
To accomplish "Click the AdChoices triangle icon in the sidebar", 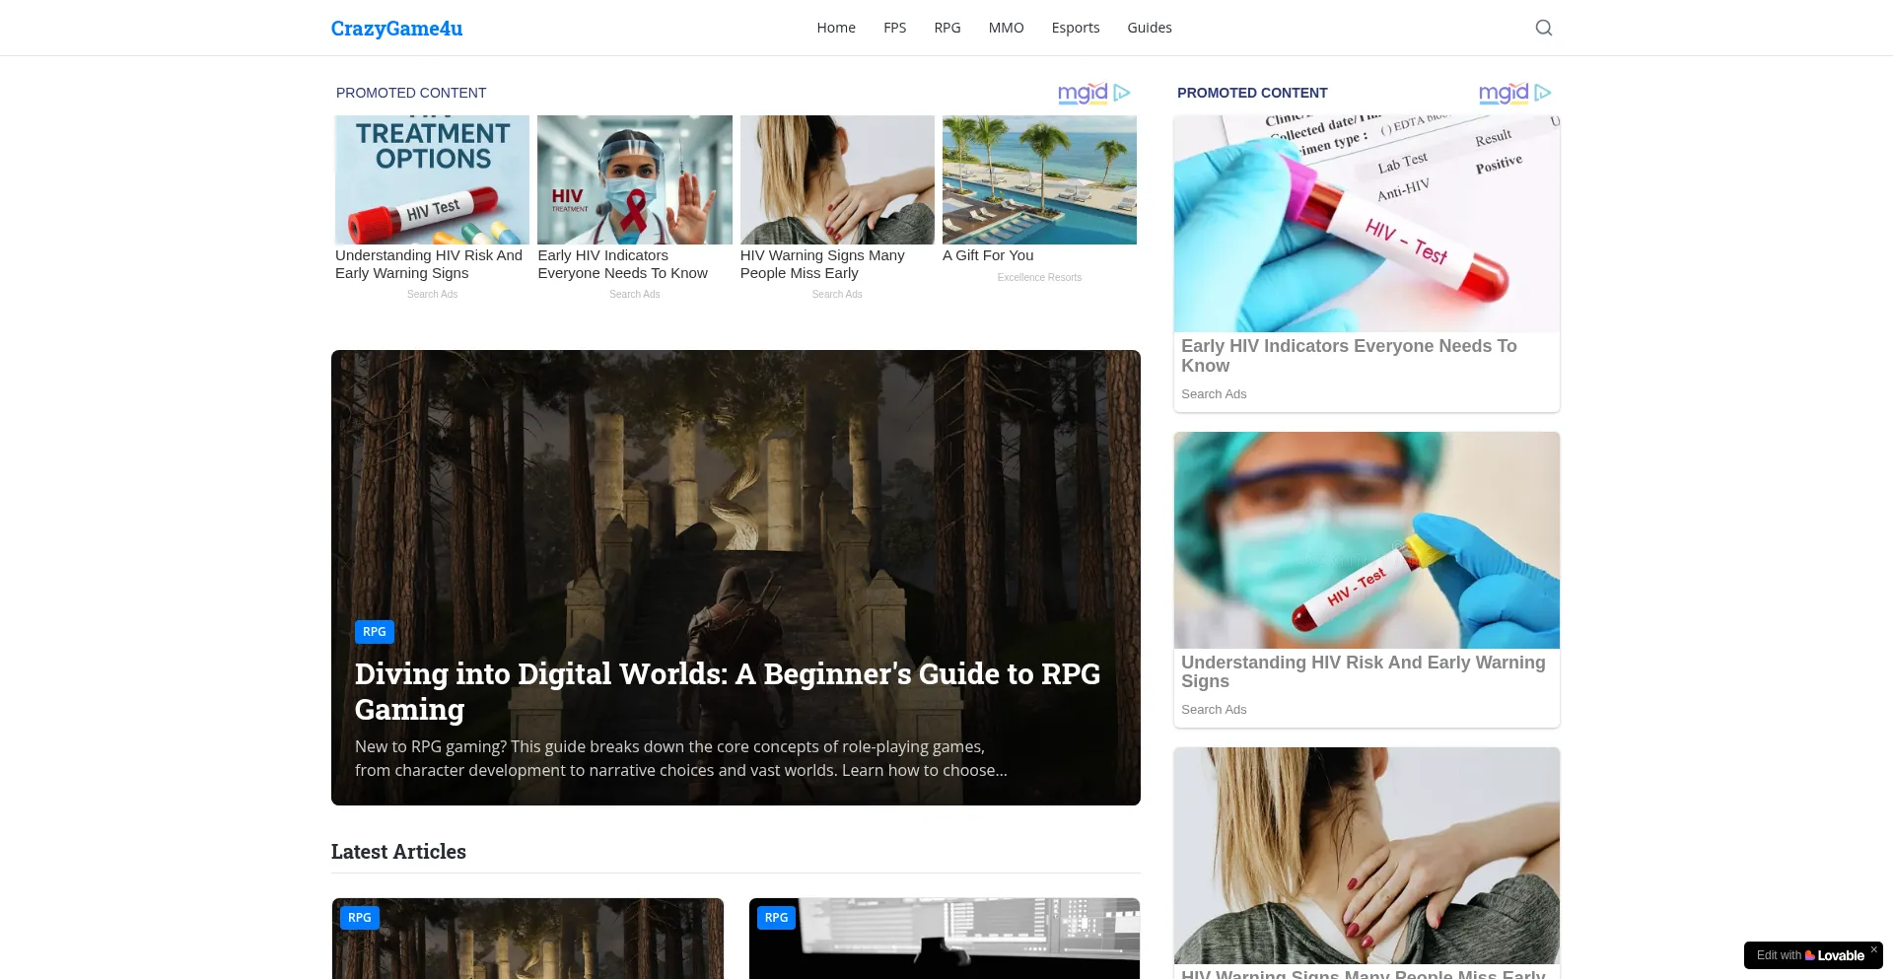I will 1543,93.
